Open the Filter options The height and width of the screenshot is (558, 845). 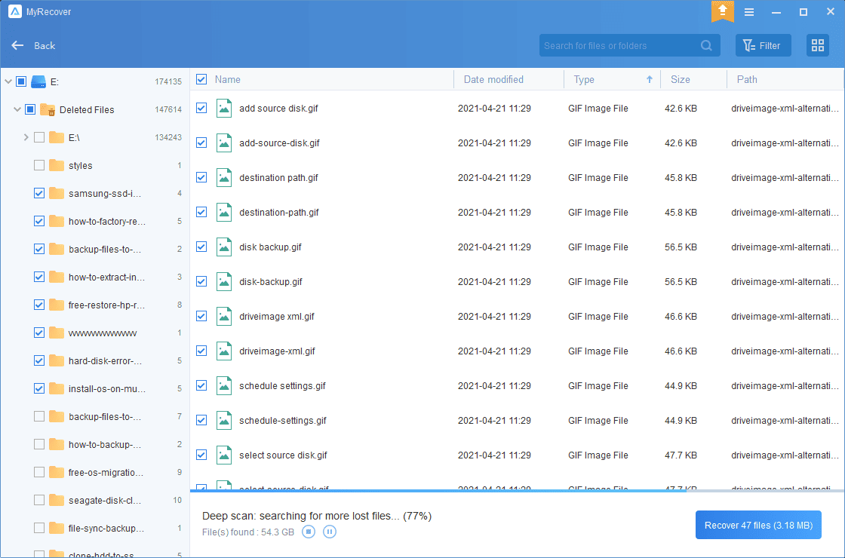pyautogui.click(x=763, y=45)
